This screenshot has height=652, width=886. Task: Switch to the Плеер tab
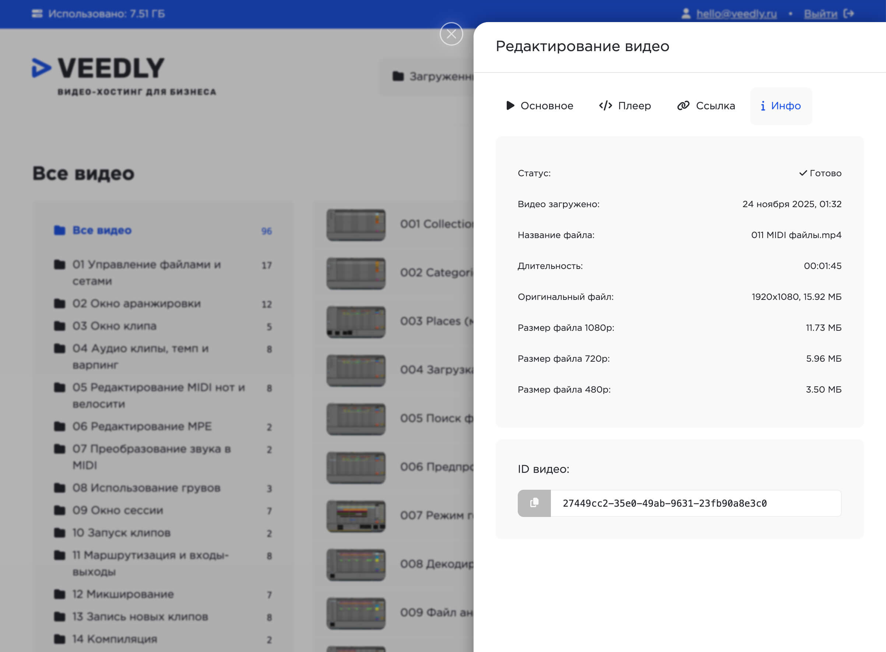pyautogui.click(x=625, y=106)
